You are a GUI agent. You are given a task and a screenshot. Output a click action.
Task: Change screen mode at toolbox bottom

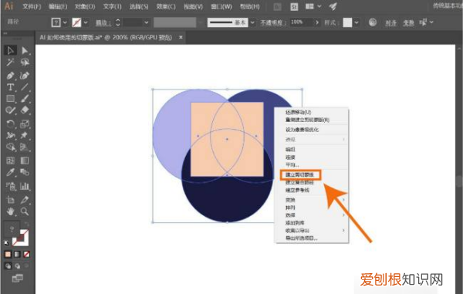pos(18,278)
